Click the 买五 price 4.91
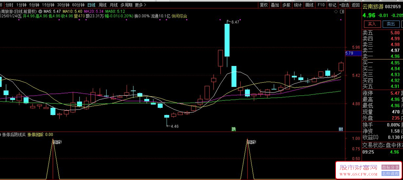Screen dimensions: 403x180 tap(395, 87)
